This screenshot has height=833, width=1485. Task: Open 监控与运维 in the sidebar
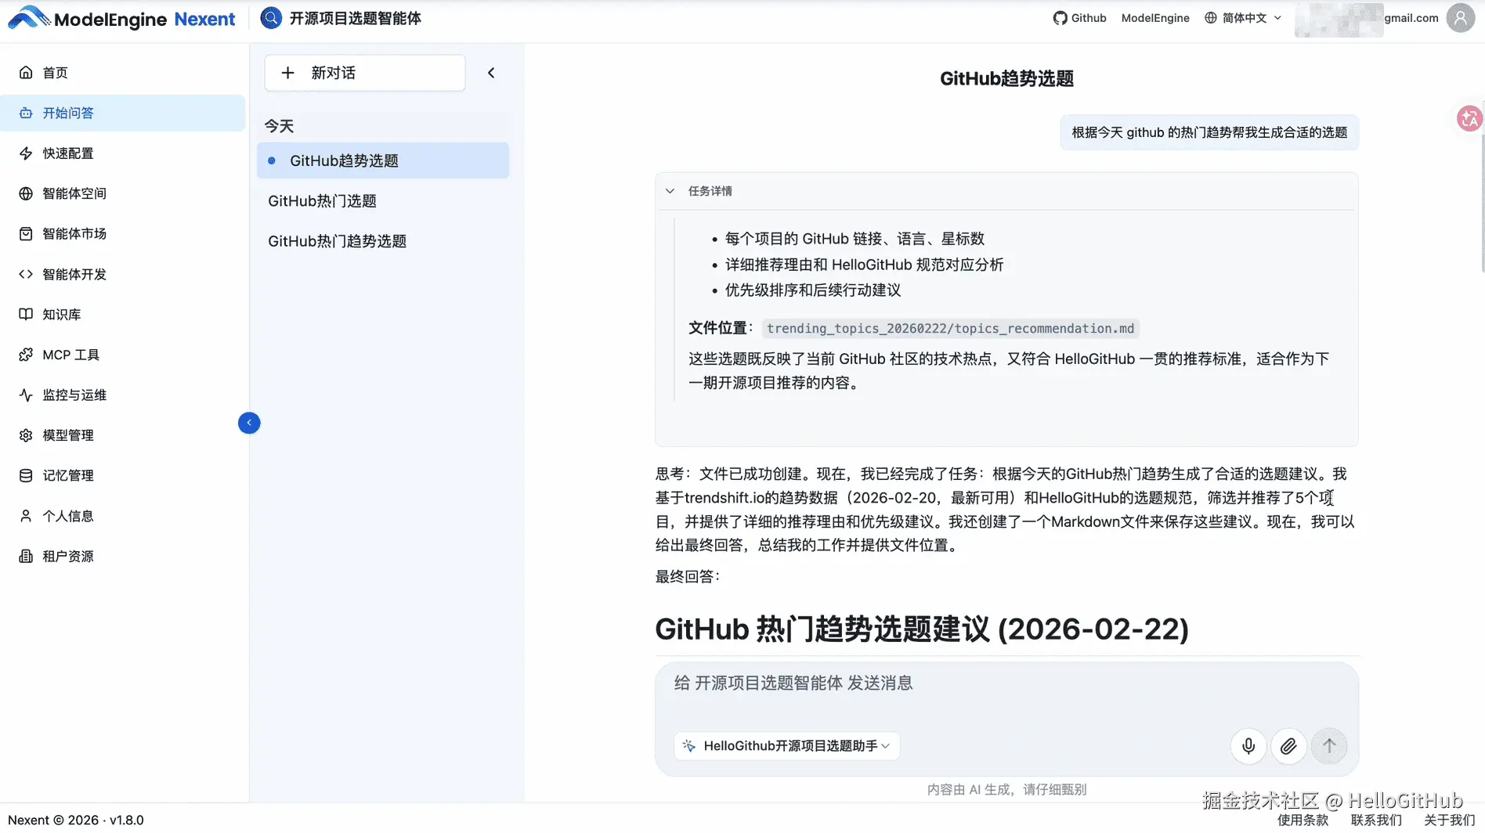tap(123, 395)
